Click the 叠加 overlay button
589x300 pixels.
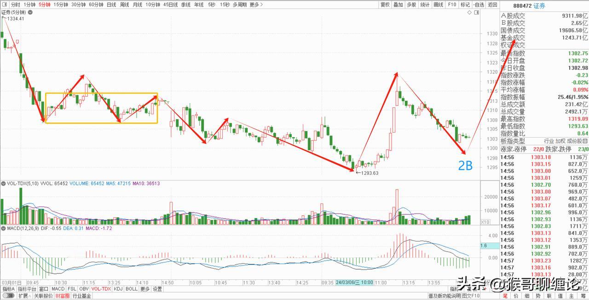(398, 5)
